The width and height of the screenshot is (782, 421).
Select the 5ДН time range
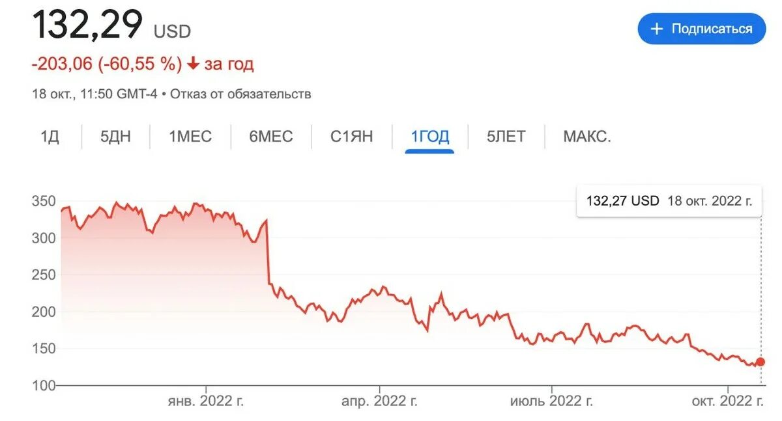click(x=115, y=137)
